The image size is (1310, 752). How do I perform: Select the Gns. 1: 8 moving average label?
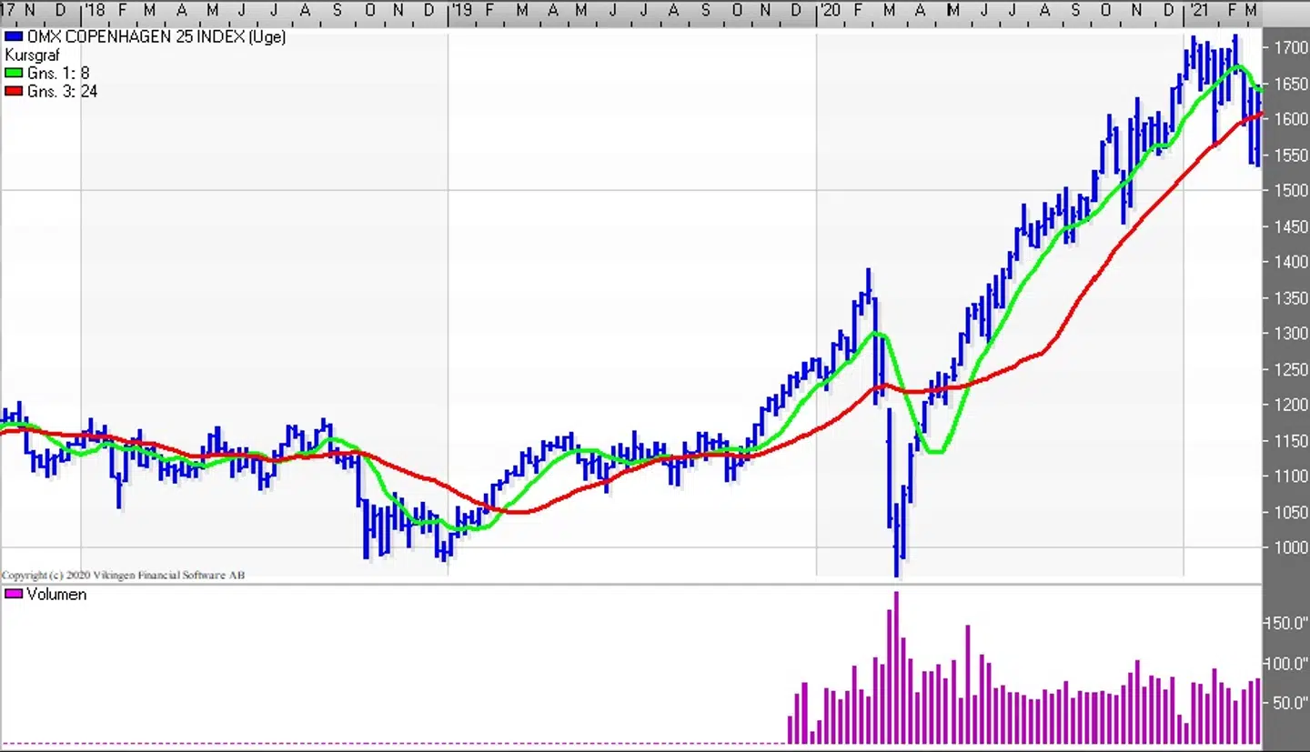58,74
